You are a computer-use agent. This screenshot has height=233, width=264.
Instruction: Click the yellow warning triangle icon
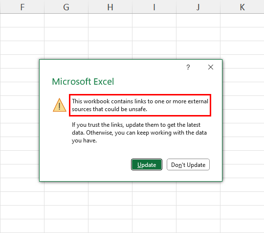pos(60,105)
